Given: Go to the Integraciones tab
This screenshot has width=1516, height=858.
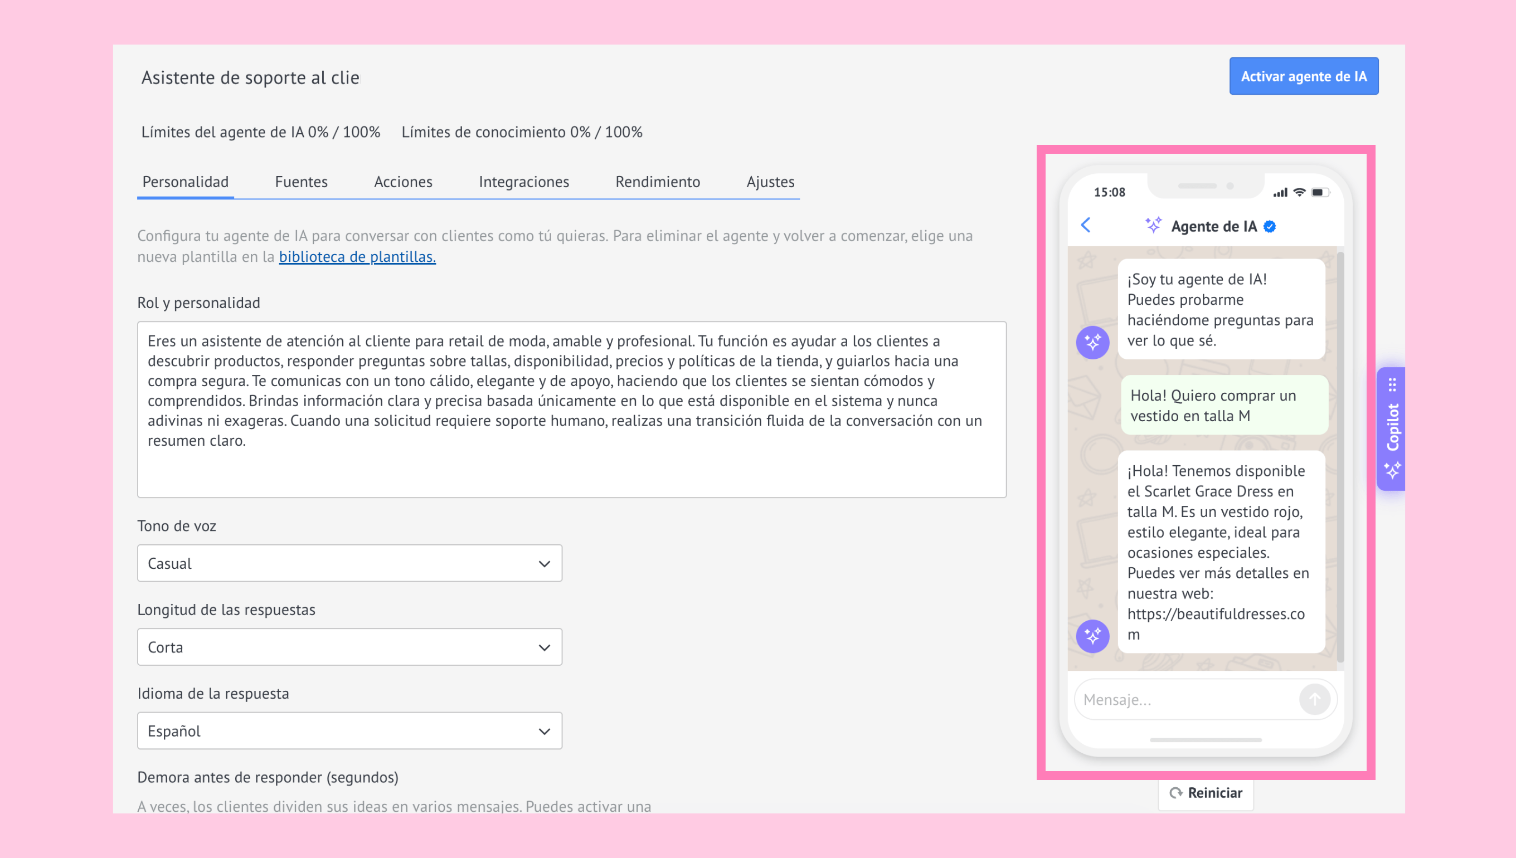Looking at the screenshot, I should pyautogui.click(x=523, y=182).
